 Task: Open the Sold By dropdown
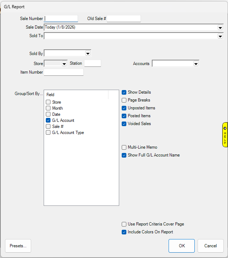pos(88,54)
